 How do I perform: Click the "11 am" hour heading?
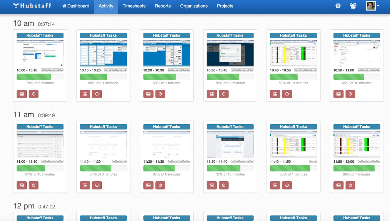point(24,115)
